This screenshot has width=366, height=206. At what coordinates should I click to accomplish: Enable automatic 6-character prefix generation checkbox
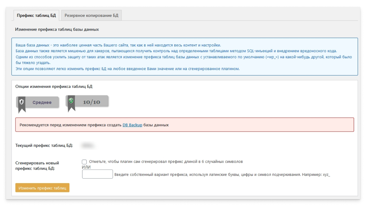[x=84, y=162]
